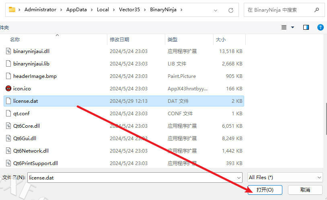Select the Qt6PrintSupport.dll file name
Screen dimensions: 327x200
35,163
